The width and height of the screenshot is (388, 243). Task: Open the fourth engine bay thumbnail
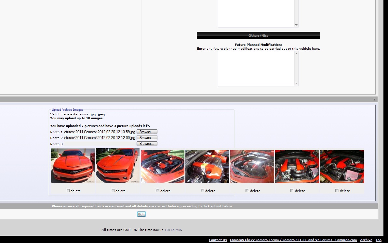coord(207,166)
